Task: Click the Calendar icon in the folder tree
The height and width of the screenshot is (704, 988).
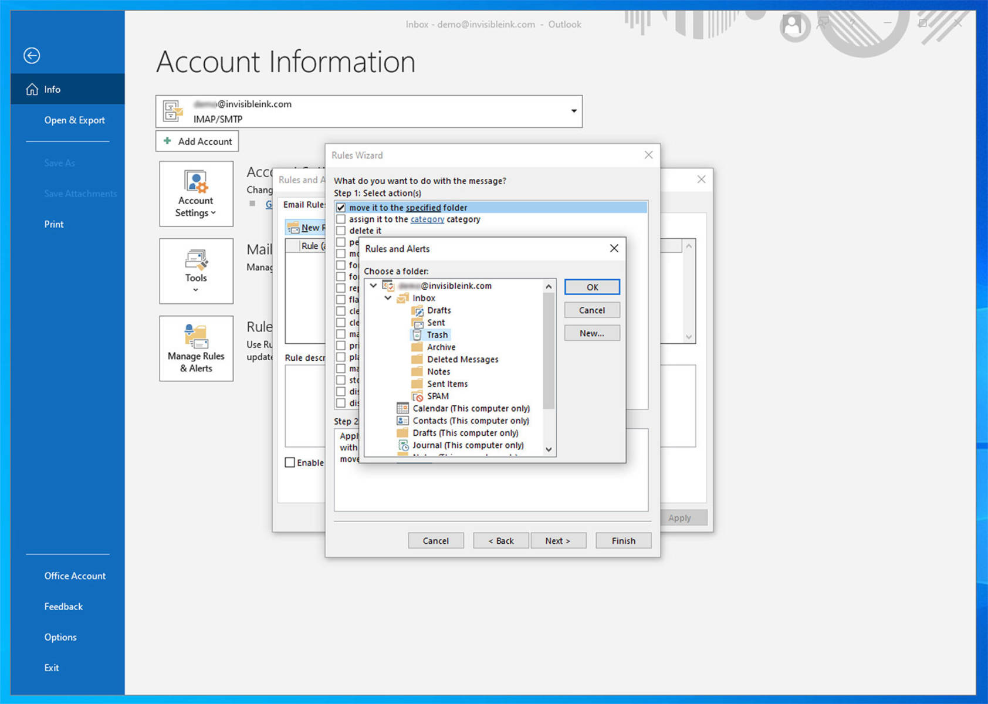Action: (x=402, y=408)
